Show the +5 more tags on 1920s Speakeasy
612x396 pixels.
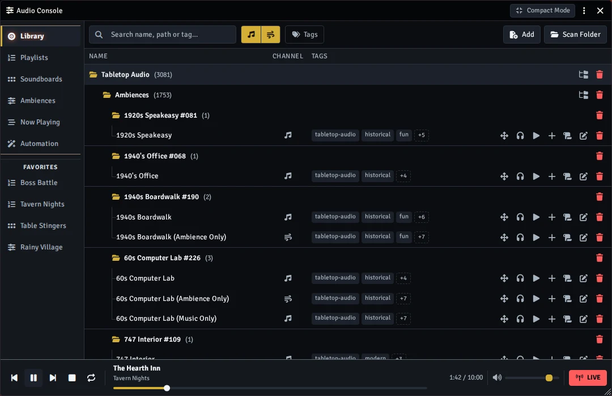click(421, 135)
